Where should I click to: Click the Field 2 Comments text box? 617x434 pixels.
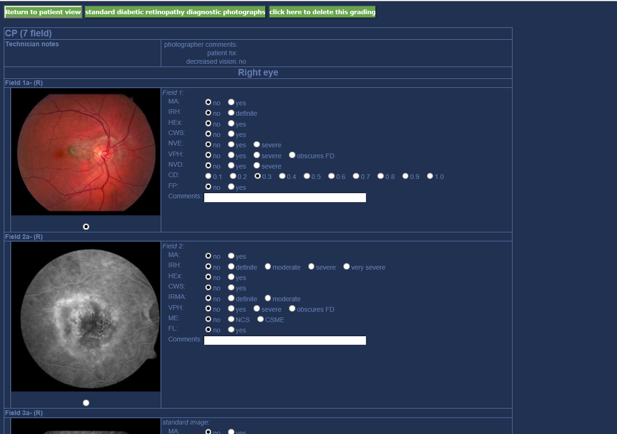pyautogui.click(x=285, y=340)
